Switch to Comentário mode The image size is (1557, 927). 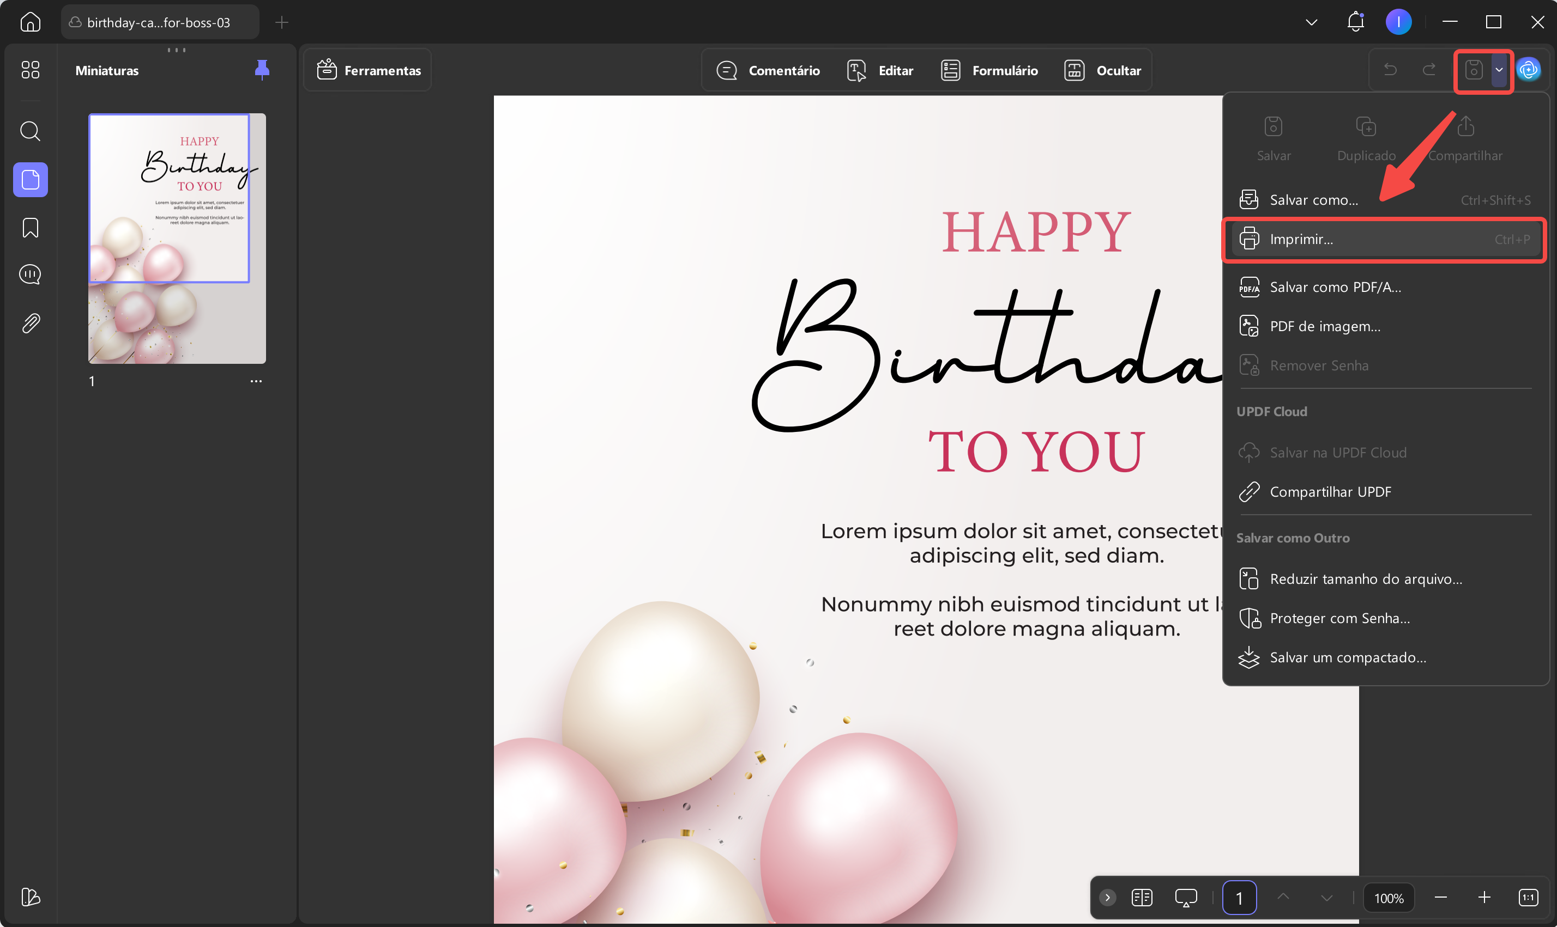click(x=768, y=70)
